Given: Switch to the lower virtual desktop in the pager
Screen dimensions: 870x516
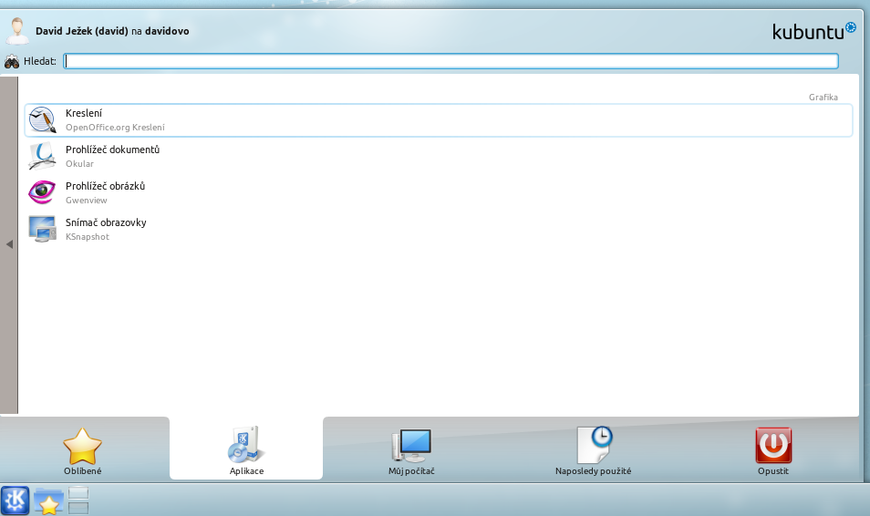Looking at the screenshot, I should point(78,508).
